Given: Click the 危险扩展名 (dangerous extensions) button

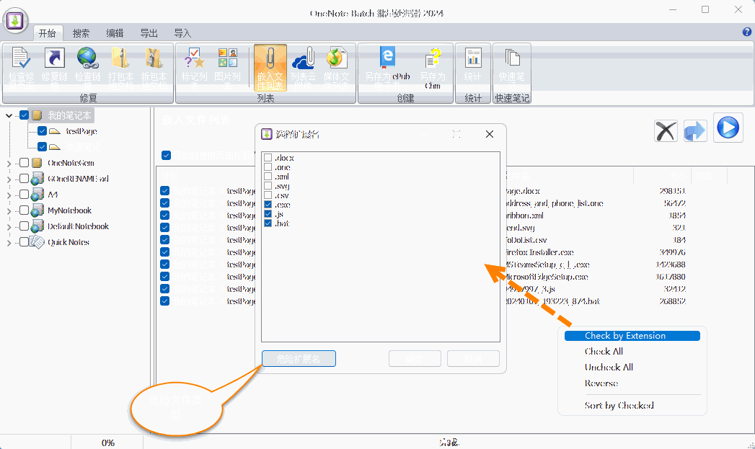Looking at the screenshot, I should tap(299, 358).
